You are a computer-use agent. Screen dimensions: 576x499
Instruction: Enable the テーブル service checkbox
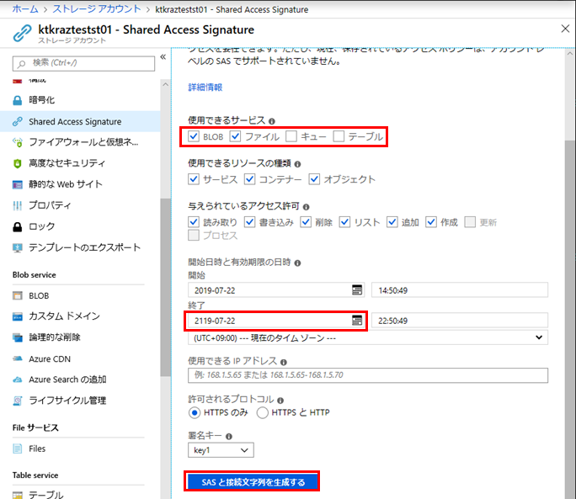tap(339, 136)
